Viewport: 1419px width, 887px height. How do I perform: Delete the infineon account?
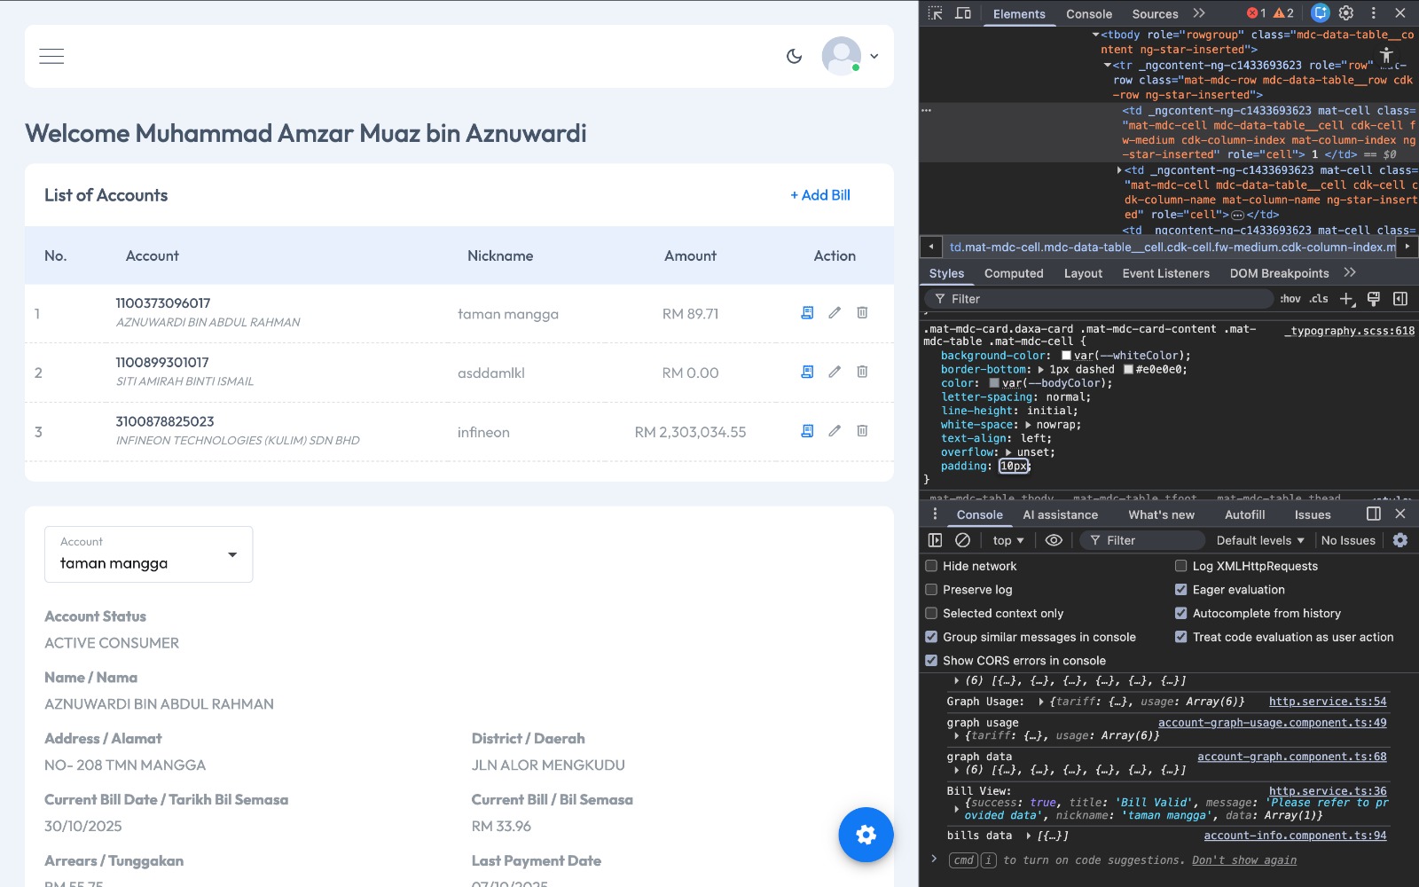click(862, 431)
